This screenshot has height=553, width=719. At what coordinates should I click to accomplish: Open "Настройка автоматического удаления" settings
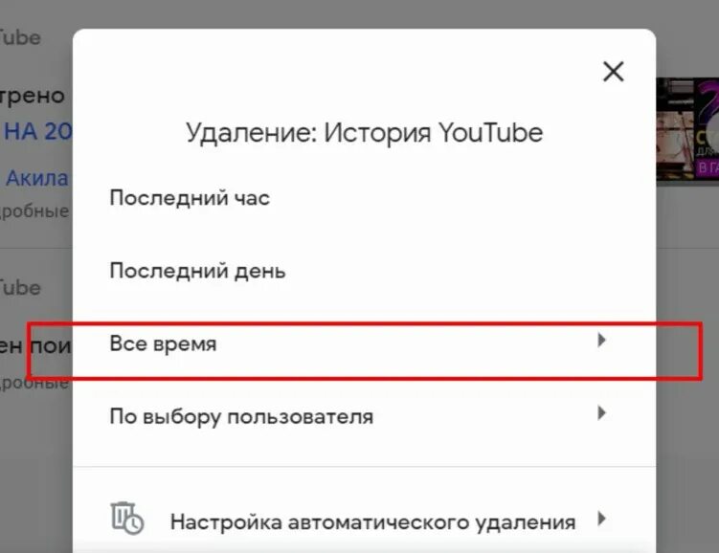click(x=364, y=521)
